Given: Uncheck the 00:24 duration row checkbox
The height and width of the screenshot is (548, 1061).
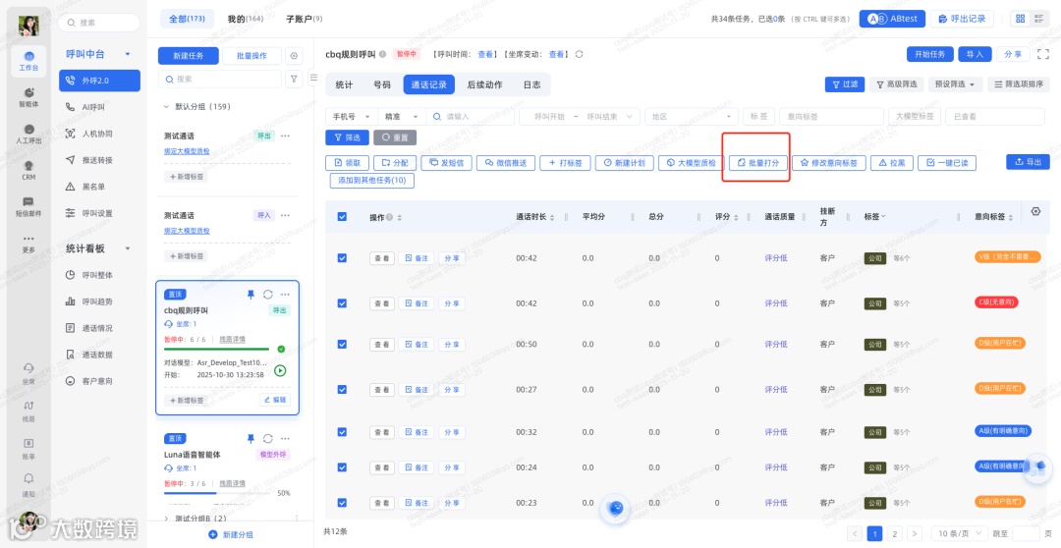Looking at the screenshot, I should [x=342, y=466].
